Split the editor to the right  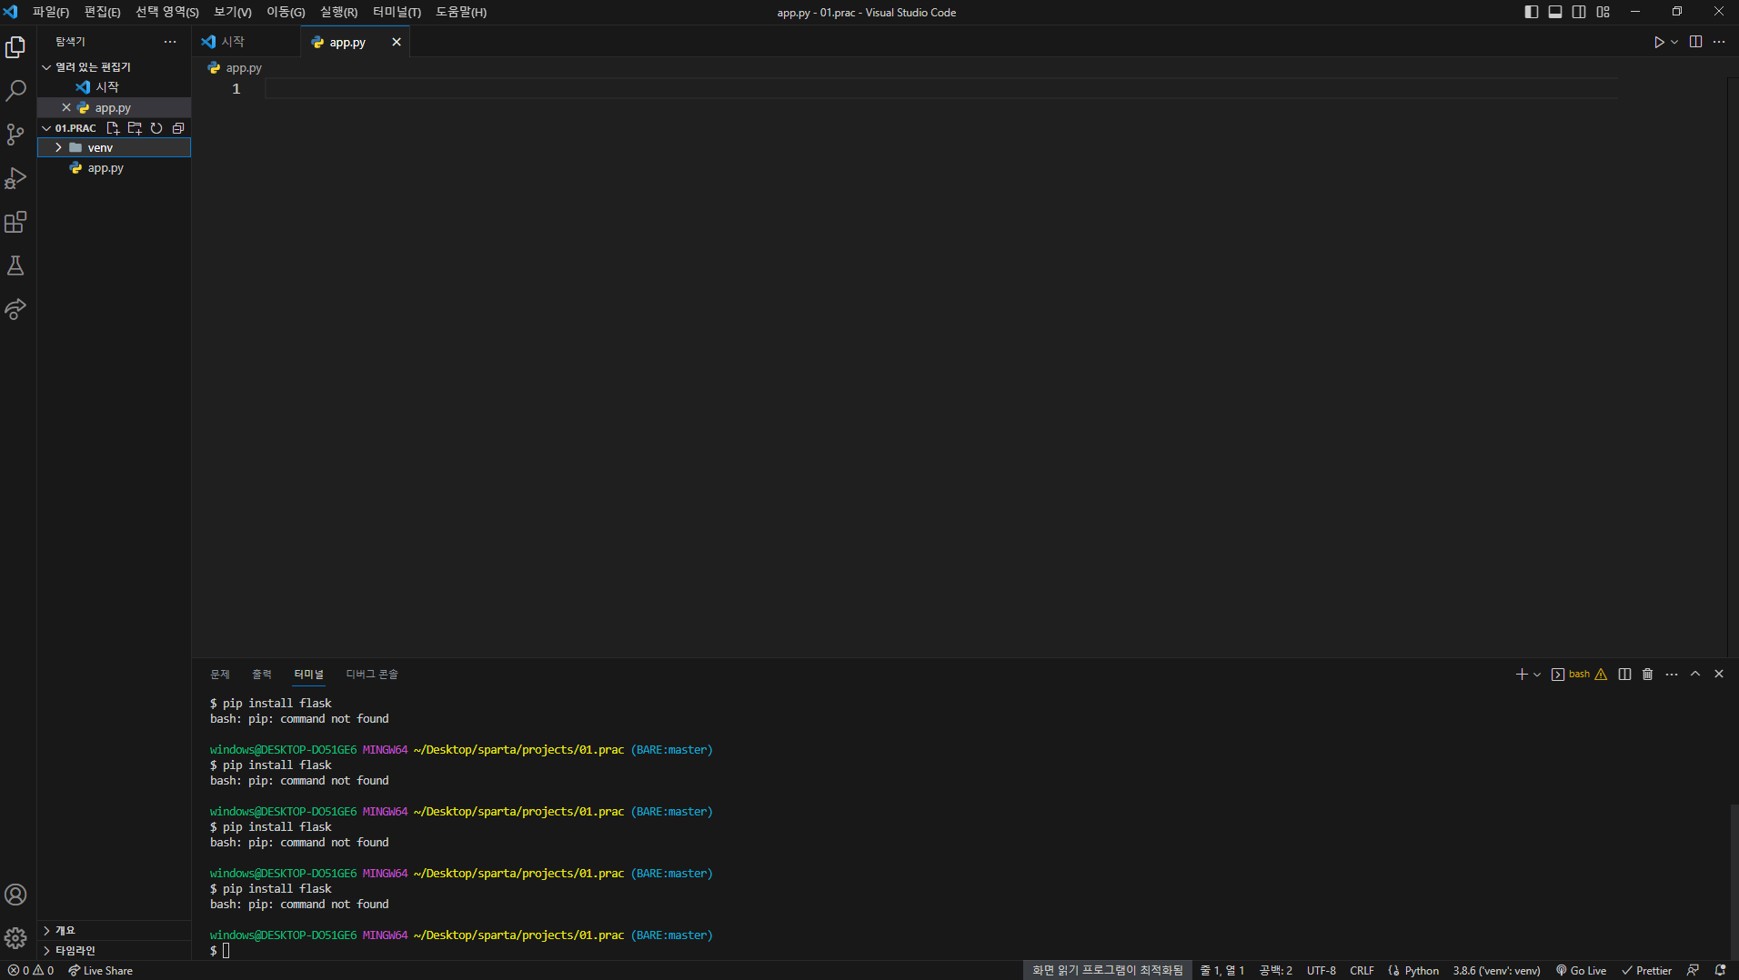(x=1695, y=42)
